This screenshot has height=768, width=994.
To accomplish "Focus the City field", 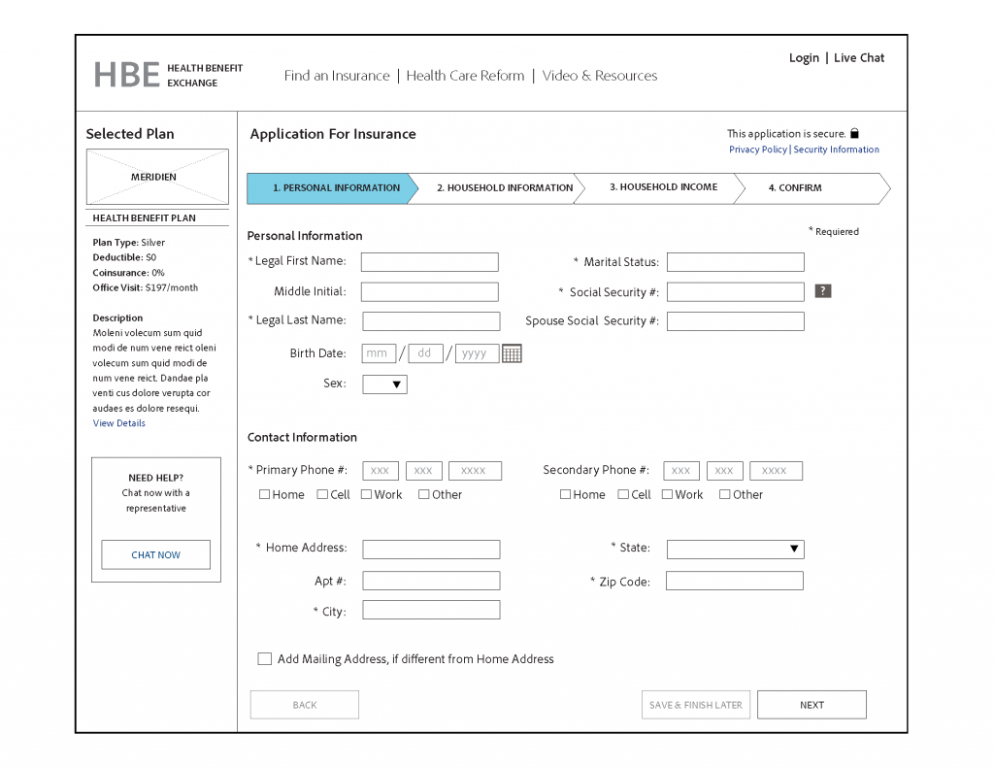I will [x=431, y=610].
